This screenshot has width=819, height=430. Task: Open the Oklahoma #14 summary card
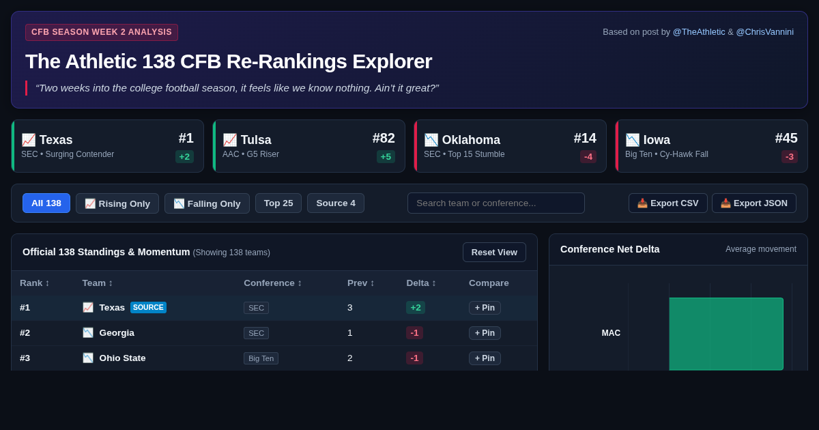click(x=510, y=146)
